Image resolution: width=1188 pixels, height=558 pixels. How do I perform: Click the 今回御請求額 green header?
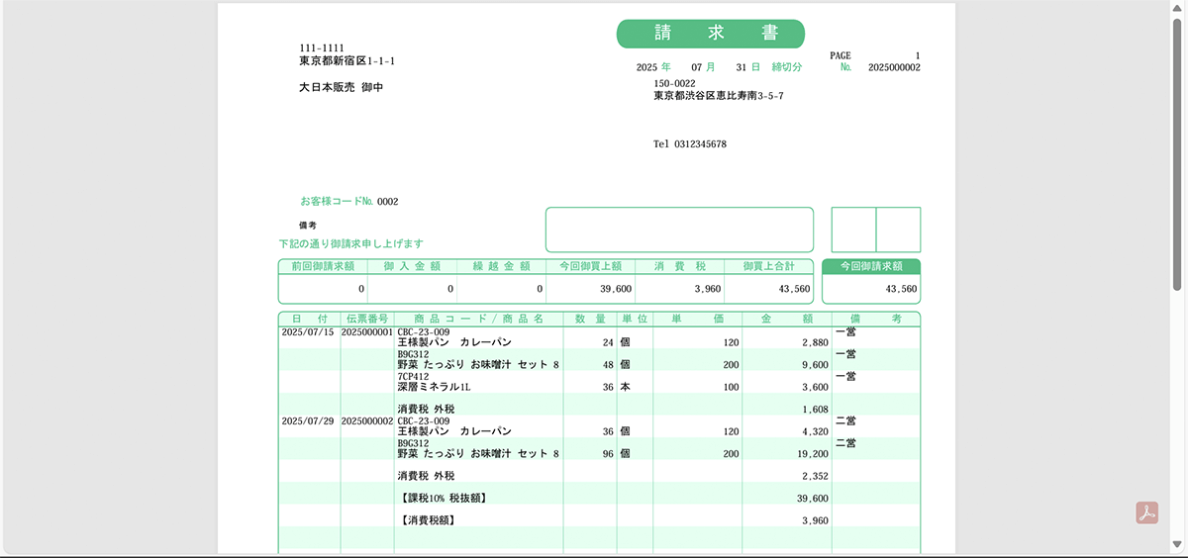coord(871,266)
